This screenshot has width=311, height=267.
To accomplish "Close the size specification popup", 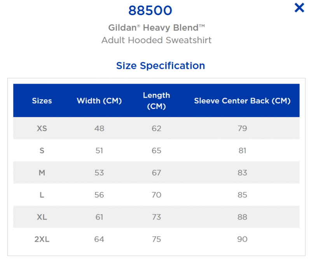I will tap(299, 8).
